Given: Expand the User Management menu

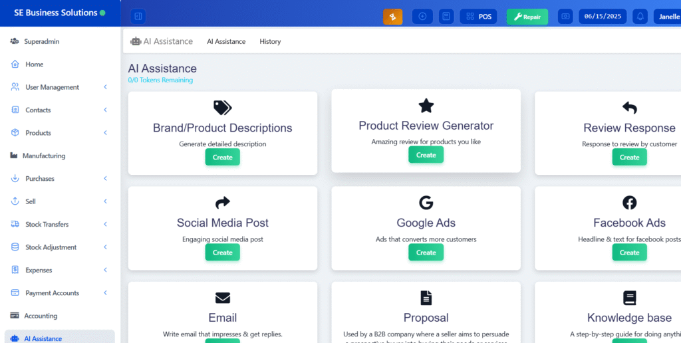Looking at the screenshot, I should click(105, 87).
